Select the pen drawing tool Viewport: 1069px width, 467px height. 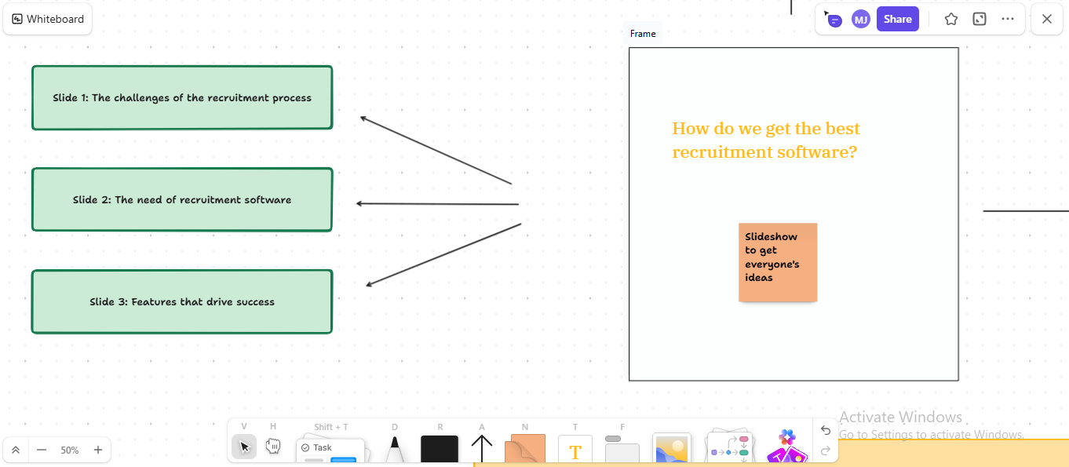[x=395, y=451]
